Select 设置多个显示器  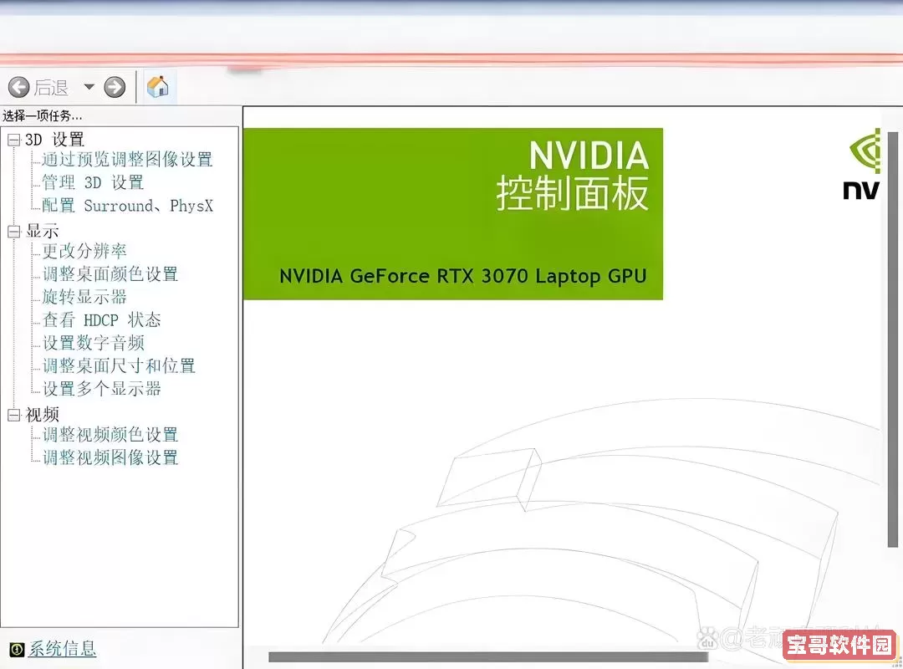pos(101,389)
